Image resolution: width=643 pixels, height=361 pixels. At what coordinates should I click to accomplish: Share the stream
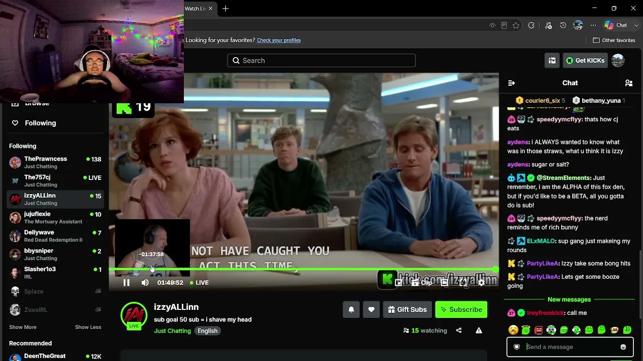pyautogui.click(x=459, y=330)
